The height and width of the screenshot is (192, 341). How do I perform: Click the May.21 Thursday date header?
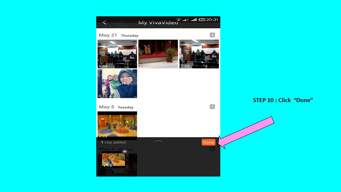(119, 35)
